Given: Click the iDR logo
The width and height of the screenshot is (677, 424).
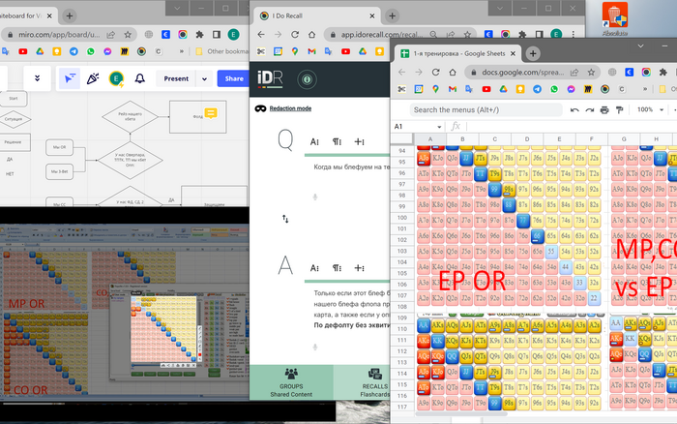Looking at the screenshot, I should pyautogui.click(x=270, y=78).
